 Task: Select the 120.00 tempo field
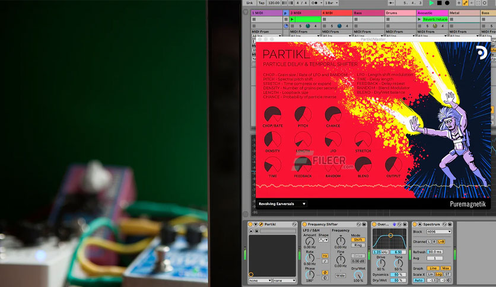pos(274,3)
